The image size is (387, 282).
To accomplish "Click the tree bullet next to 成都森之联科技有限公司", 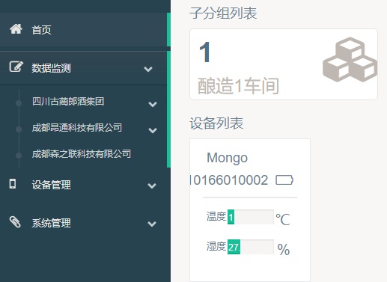I will tap(19, 156).
